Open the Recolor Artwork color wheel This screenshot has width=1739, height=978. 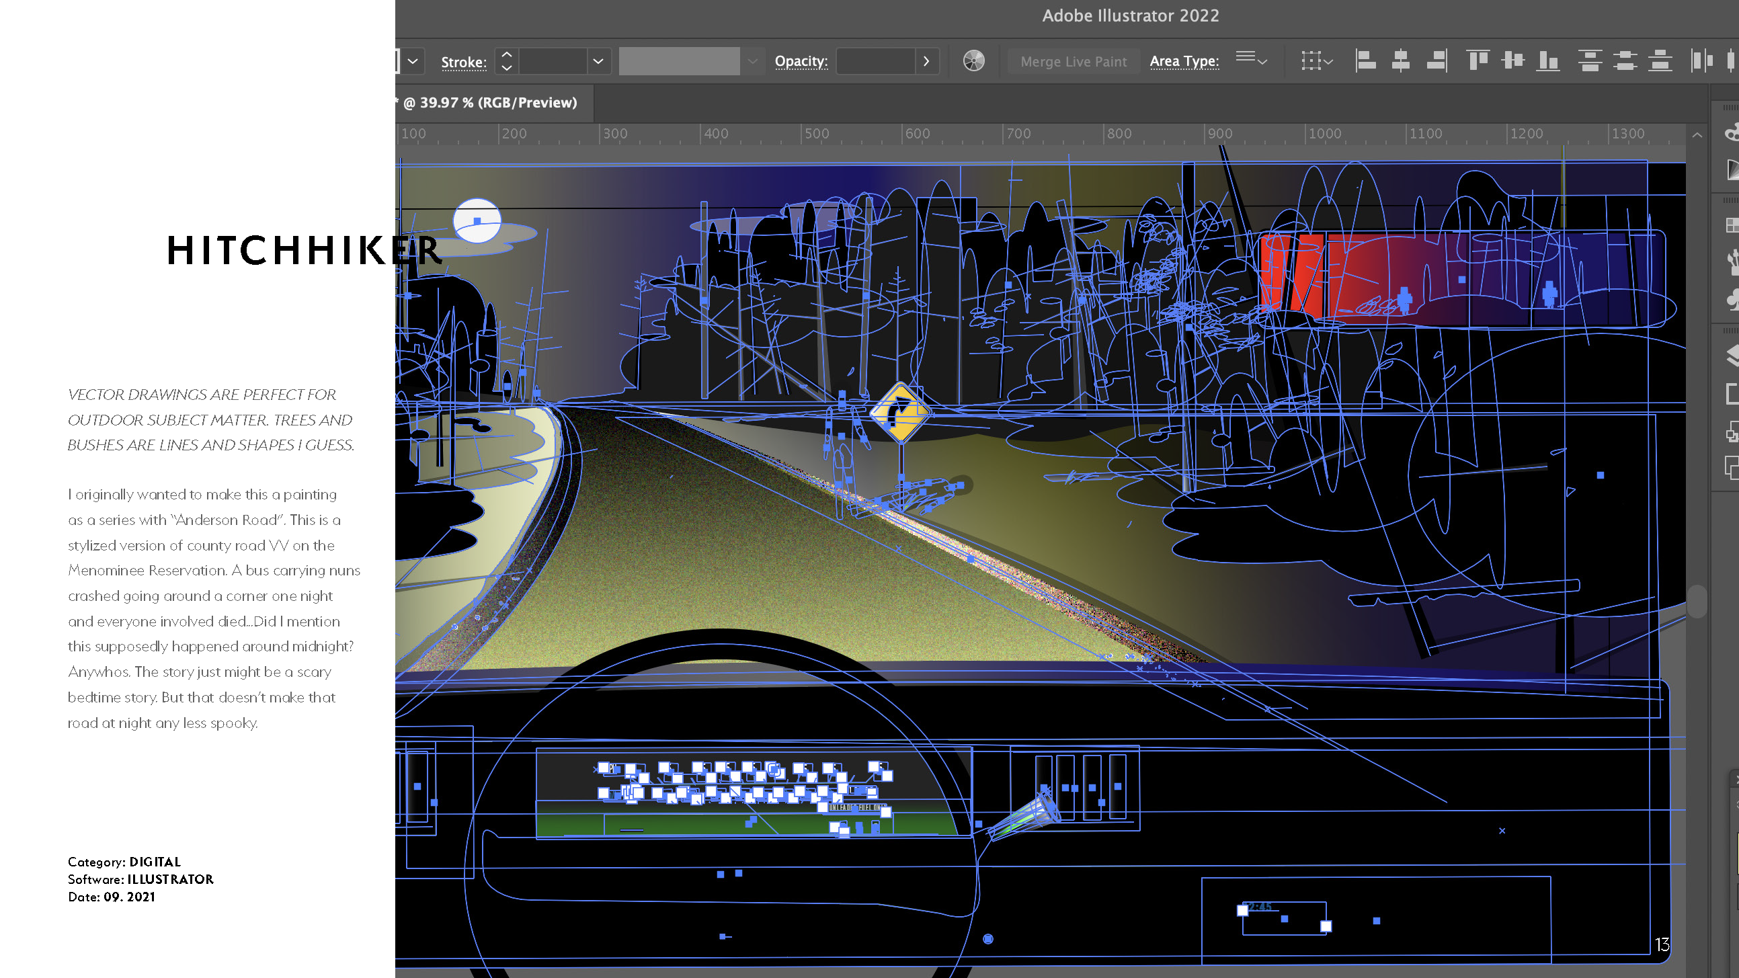(x=973, y=60)
